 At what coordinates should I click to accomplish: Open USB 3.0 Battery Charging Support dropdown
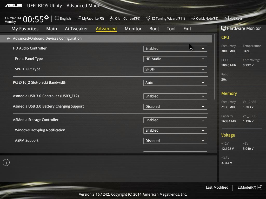[175, 107]
